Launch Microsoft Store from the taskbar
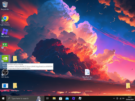 (60, 99)
